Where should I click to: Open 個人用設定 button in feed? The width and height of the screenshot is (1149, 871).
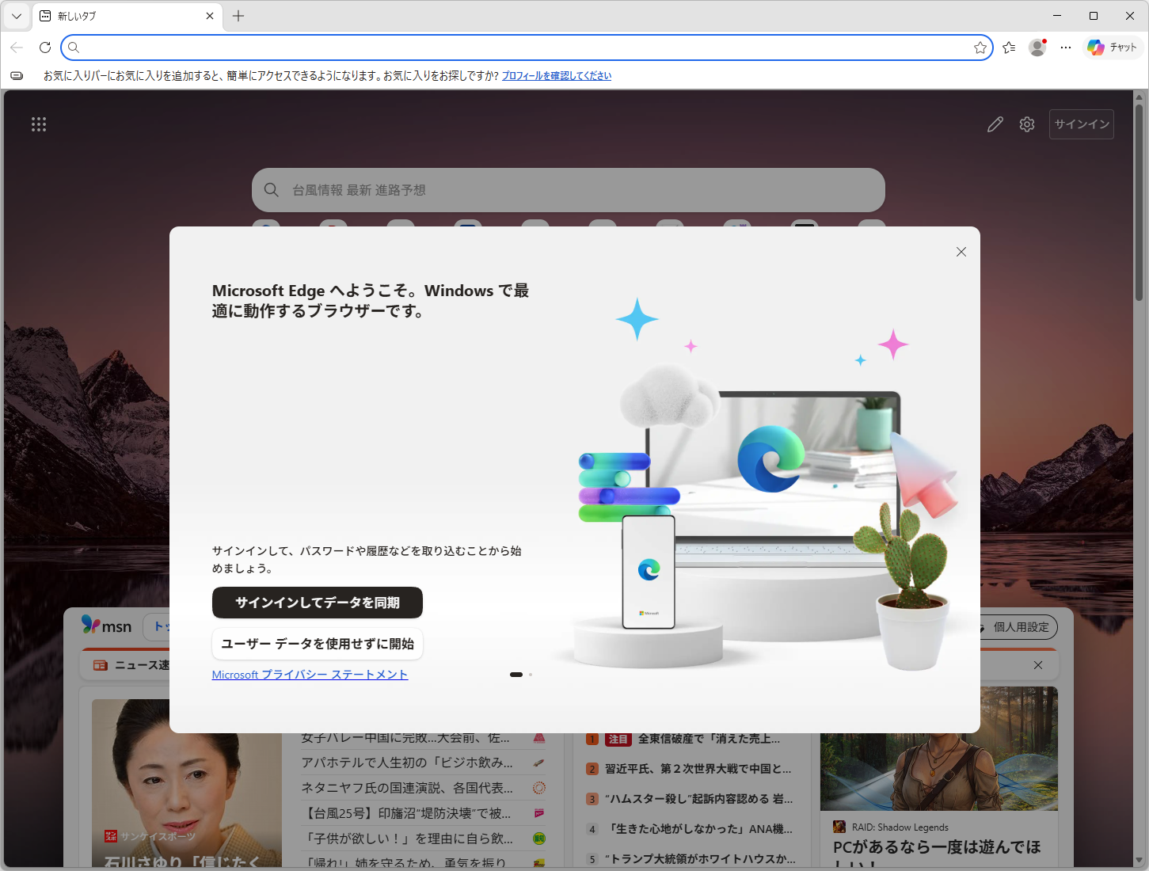[x=1020, y=627]
